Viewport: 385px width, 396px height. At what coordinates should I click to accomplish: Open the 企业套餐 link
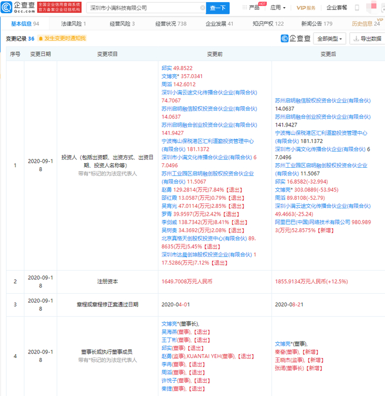pyautogui.click(x=337, y=8)
